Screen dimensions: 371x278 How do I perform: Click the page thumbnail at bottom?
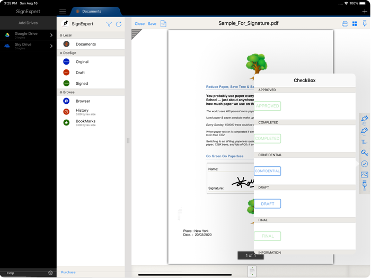coord(252,271)
